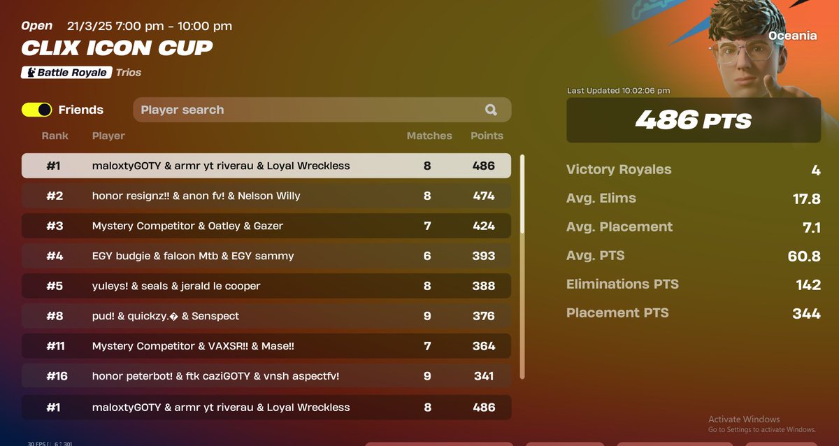
Task: Click the Avg. Elims stat label
Action: point(601,198)
